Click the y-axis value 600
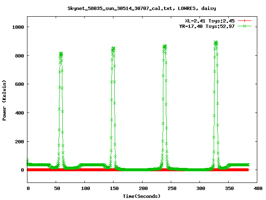 [20, 84]
